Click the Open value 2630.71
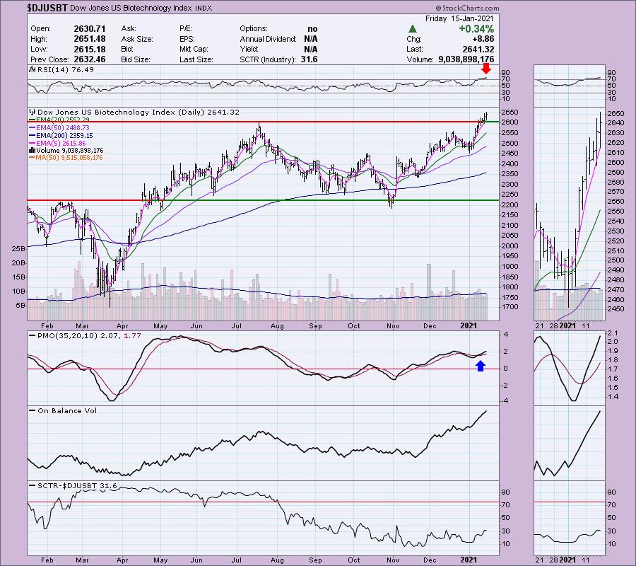This screenshot has height=566, width=636. click(90, 29)
